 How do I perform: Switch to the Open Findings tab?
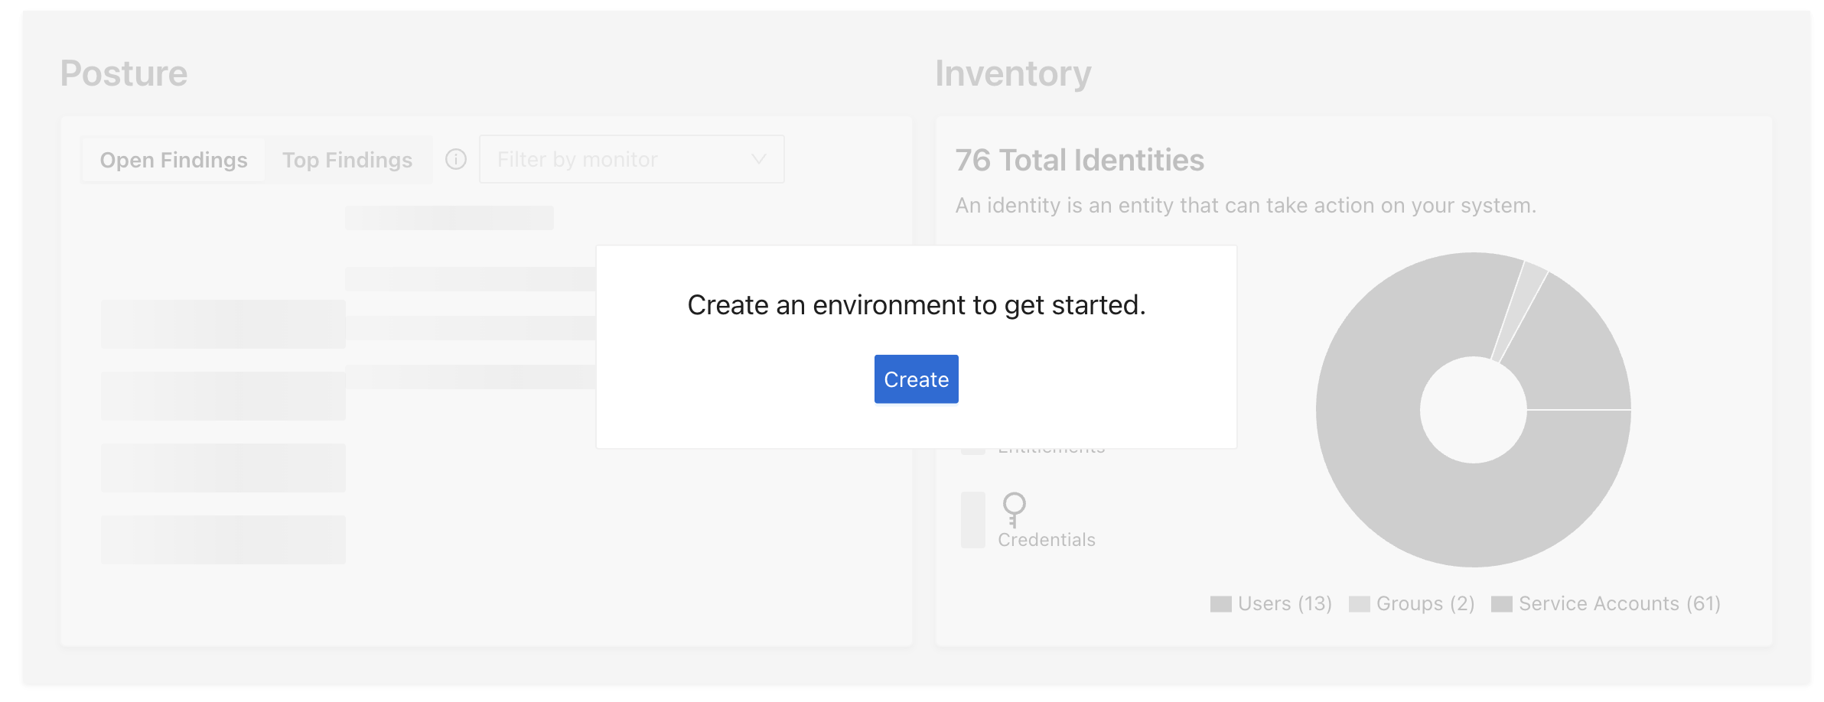pyautogui.click(x=174, y=160)
